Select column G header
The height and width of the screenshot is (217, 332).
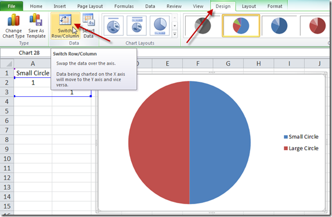[228, 63]
